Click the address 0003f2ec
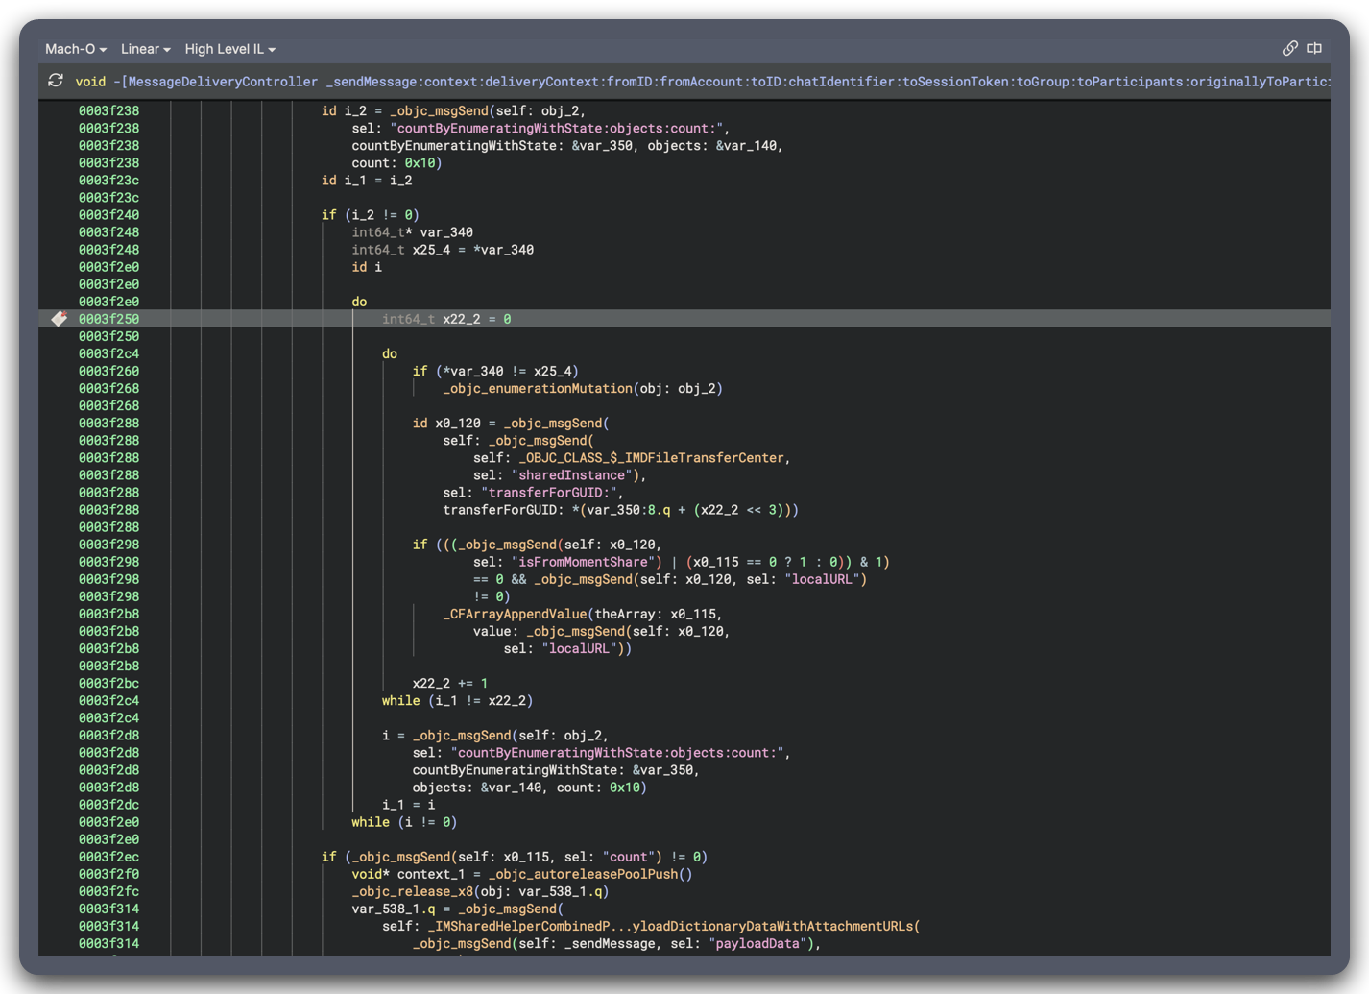 (x=108, y=857)
